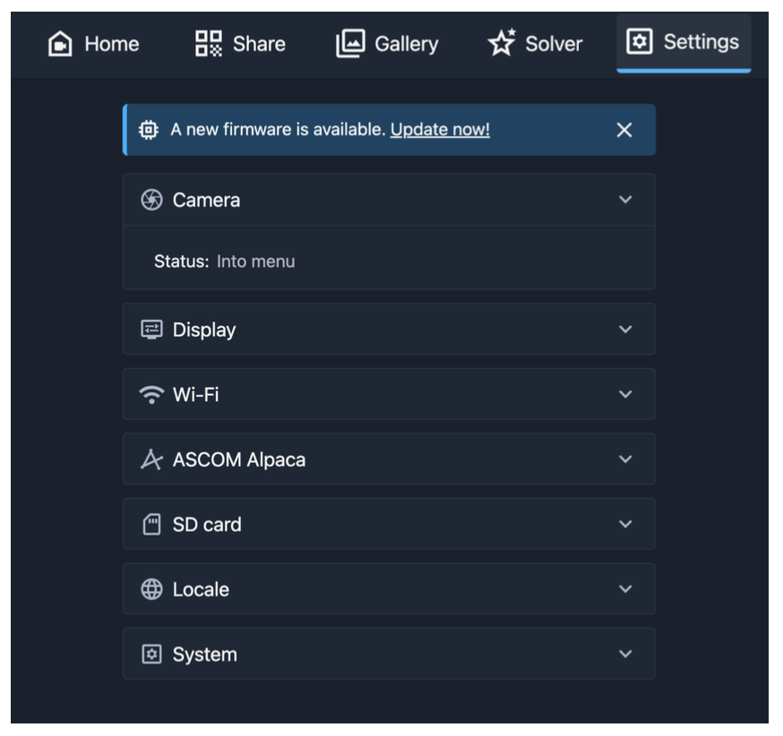Screen dimensions: 783x736
Task: Follow the "Update now!" firmware link
Action: 440,130
